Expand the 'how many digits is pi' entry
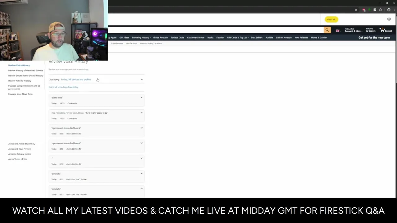Image resolution: width=397 pixels, height=223 pixels. coord(141,113)
